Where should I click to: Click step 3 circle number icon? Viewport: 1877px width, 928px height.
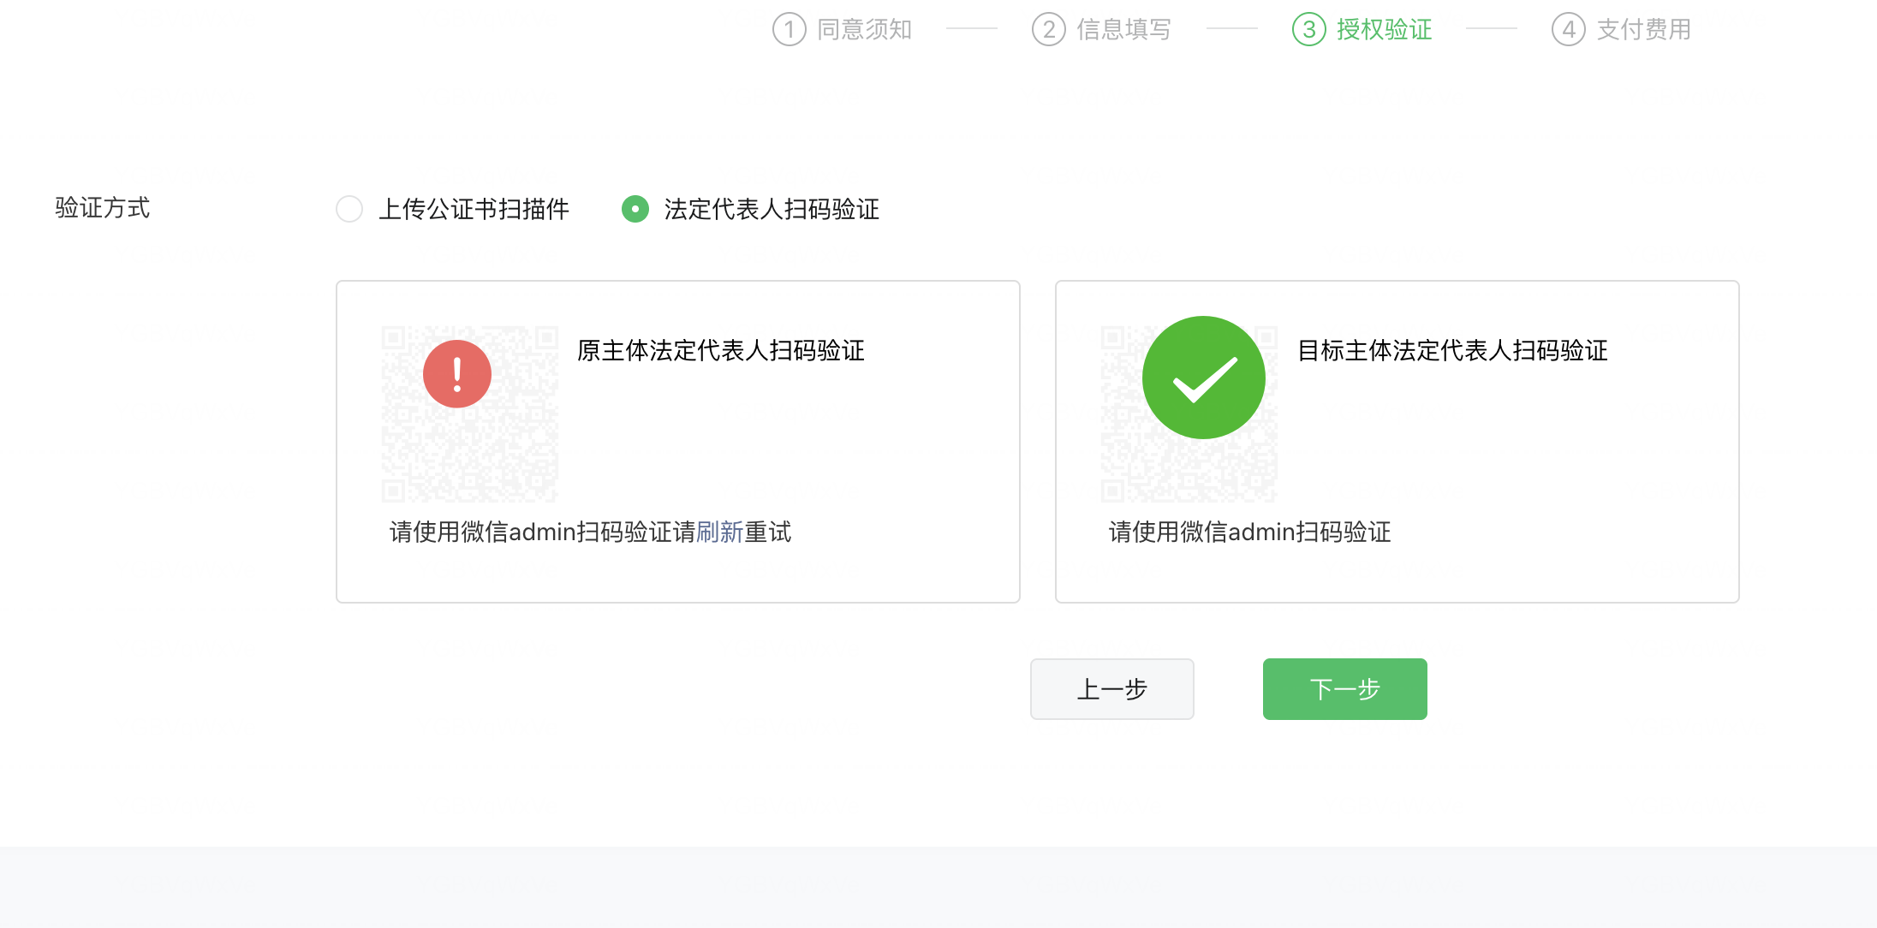pyautogui.click(x=1308, y=30)
